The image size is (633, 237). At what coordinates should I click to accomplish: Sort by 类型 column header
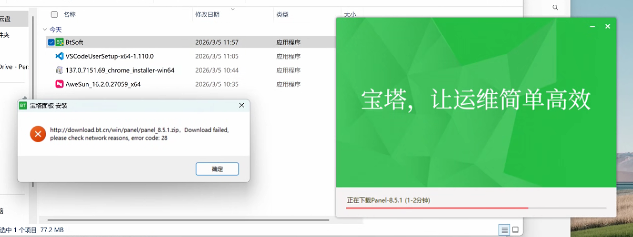(282, 14)
